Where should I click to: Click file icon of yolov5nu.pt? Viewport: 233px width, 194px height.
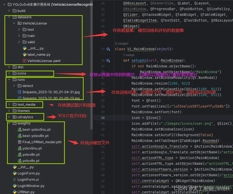click(x=20, y=148)
